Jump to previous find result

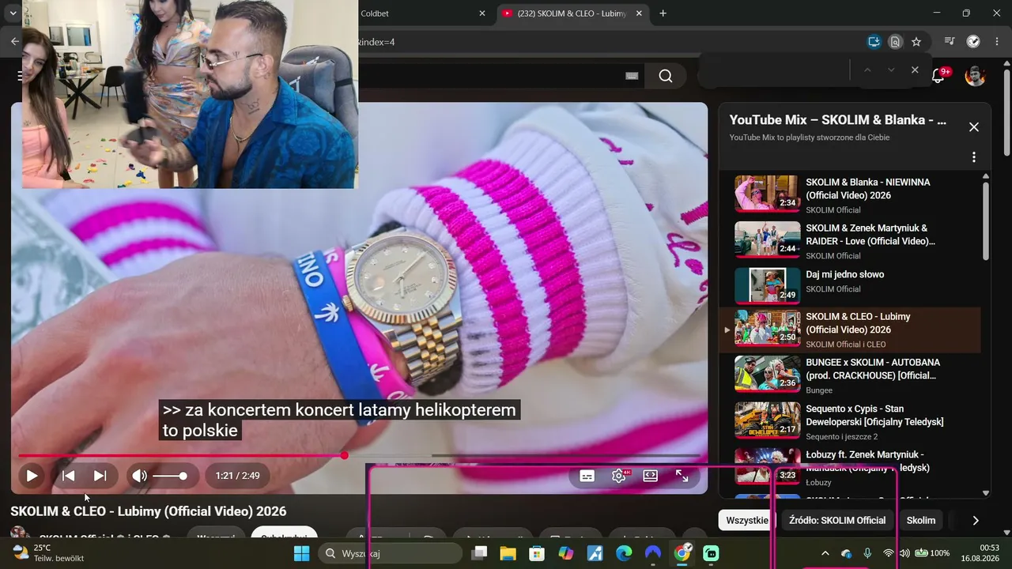pos(867,70)
